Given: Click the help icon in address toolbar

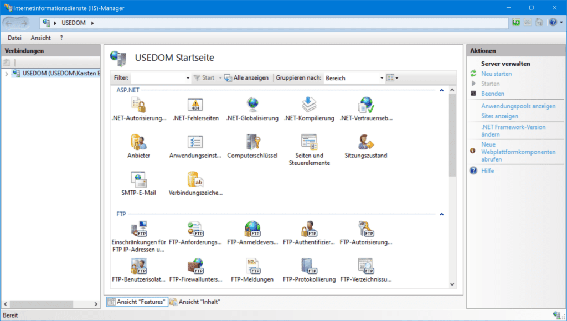Looking at the screenshot, I should (x=553, y=22).
